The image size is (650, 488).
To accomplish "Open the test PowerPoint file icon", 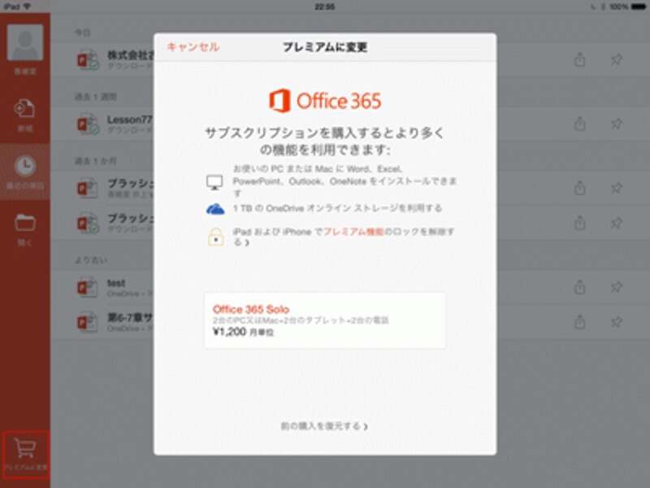I will click(88, 288).
